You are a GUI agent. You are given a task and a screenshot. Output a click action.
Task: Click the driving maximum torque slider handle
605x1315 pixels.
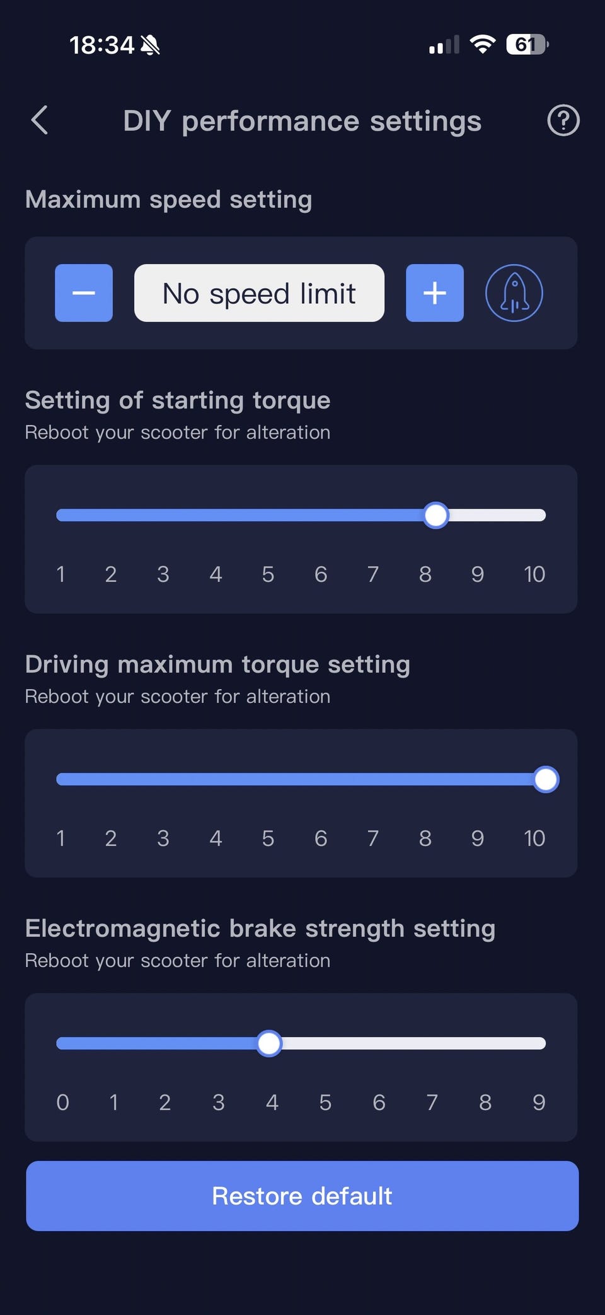(x=546, y=779)
